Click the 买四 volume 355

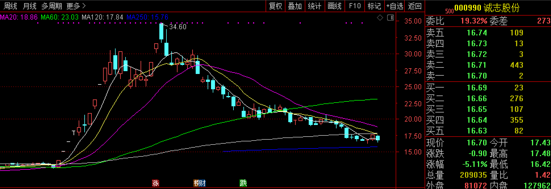pos(517,120)
